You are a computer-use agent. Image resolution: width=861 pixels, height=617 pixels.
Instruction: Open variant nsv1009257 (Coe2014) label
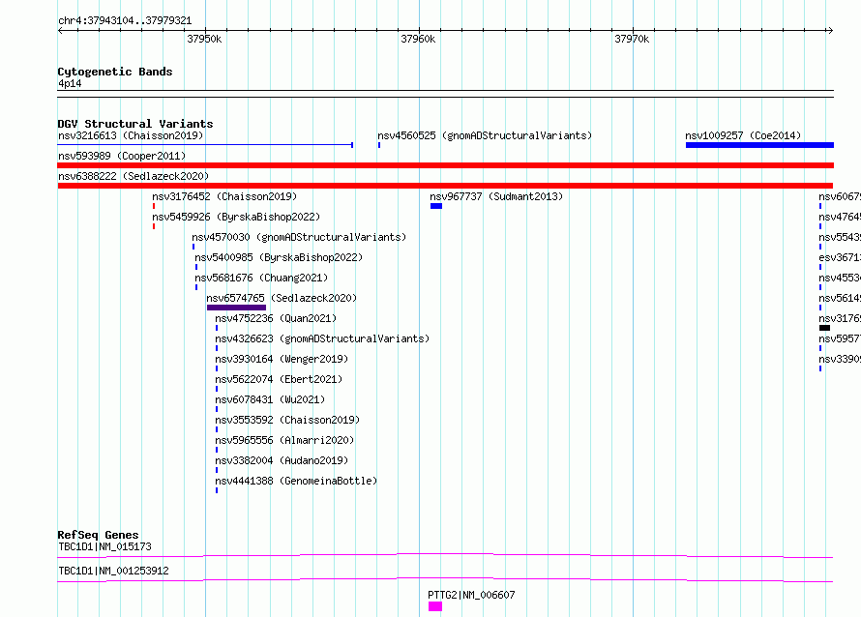(743, 135)
